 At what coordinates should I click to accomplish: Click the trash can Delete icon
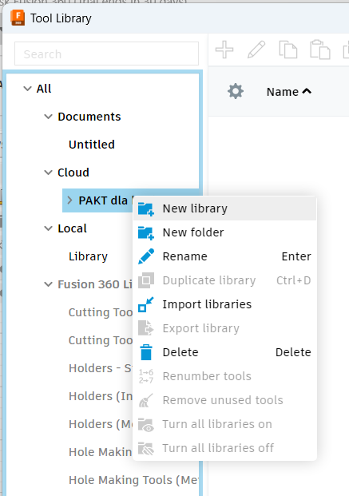146,352
